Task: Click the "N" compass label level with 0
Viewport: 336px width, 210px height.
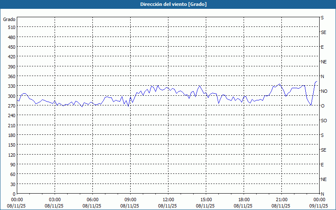Action: pyautogui.click(x=322, y=194)
